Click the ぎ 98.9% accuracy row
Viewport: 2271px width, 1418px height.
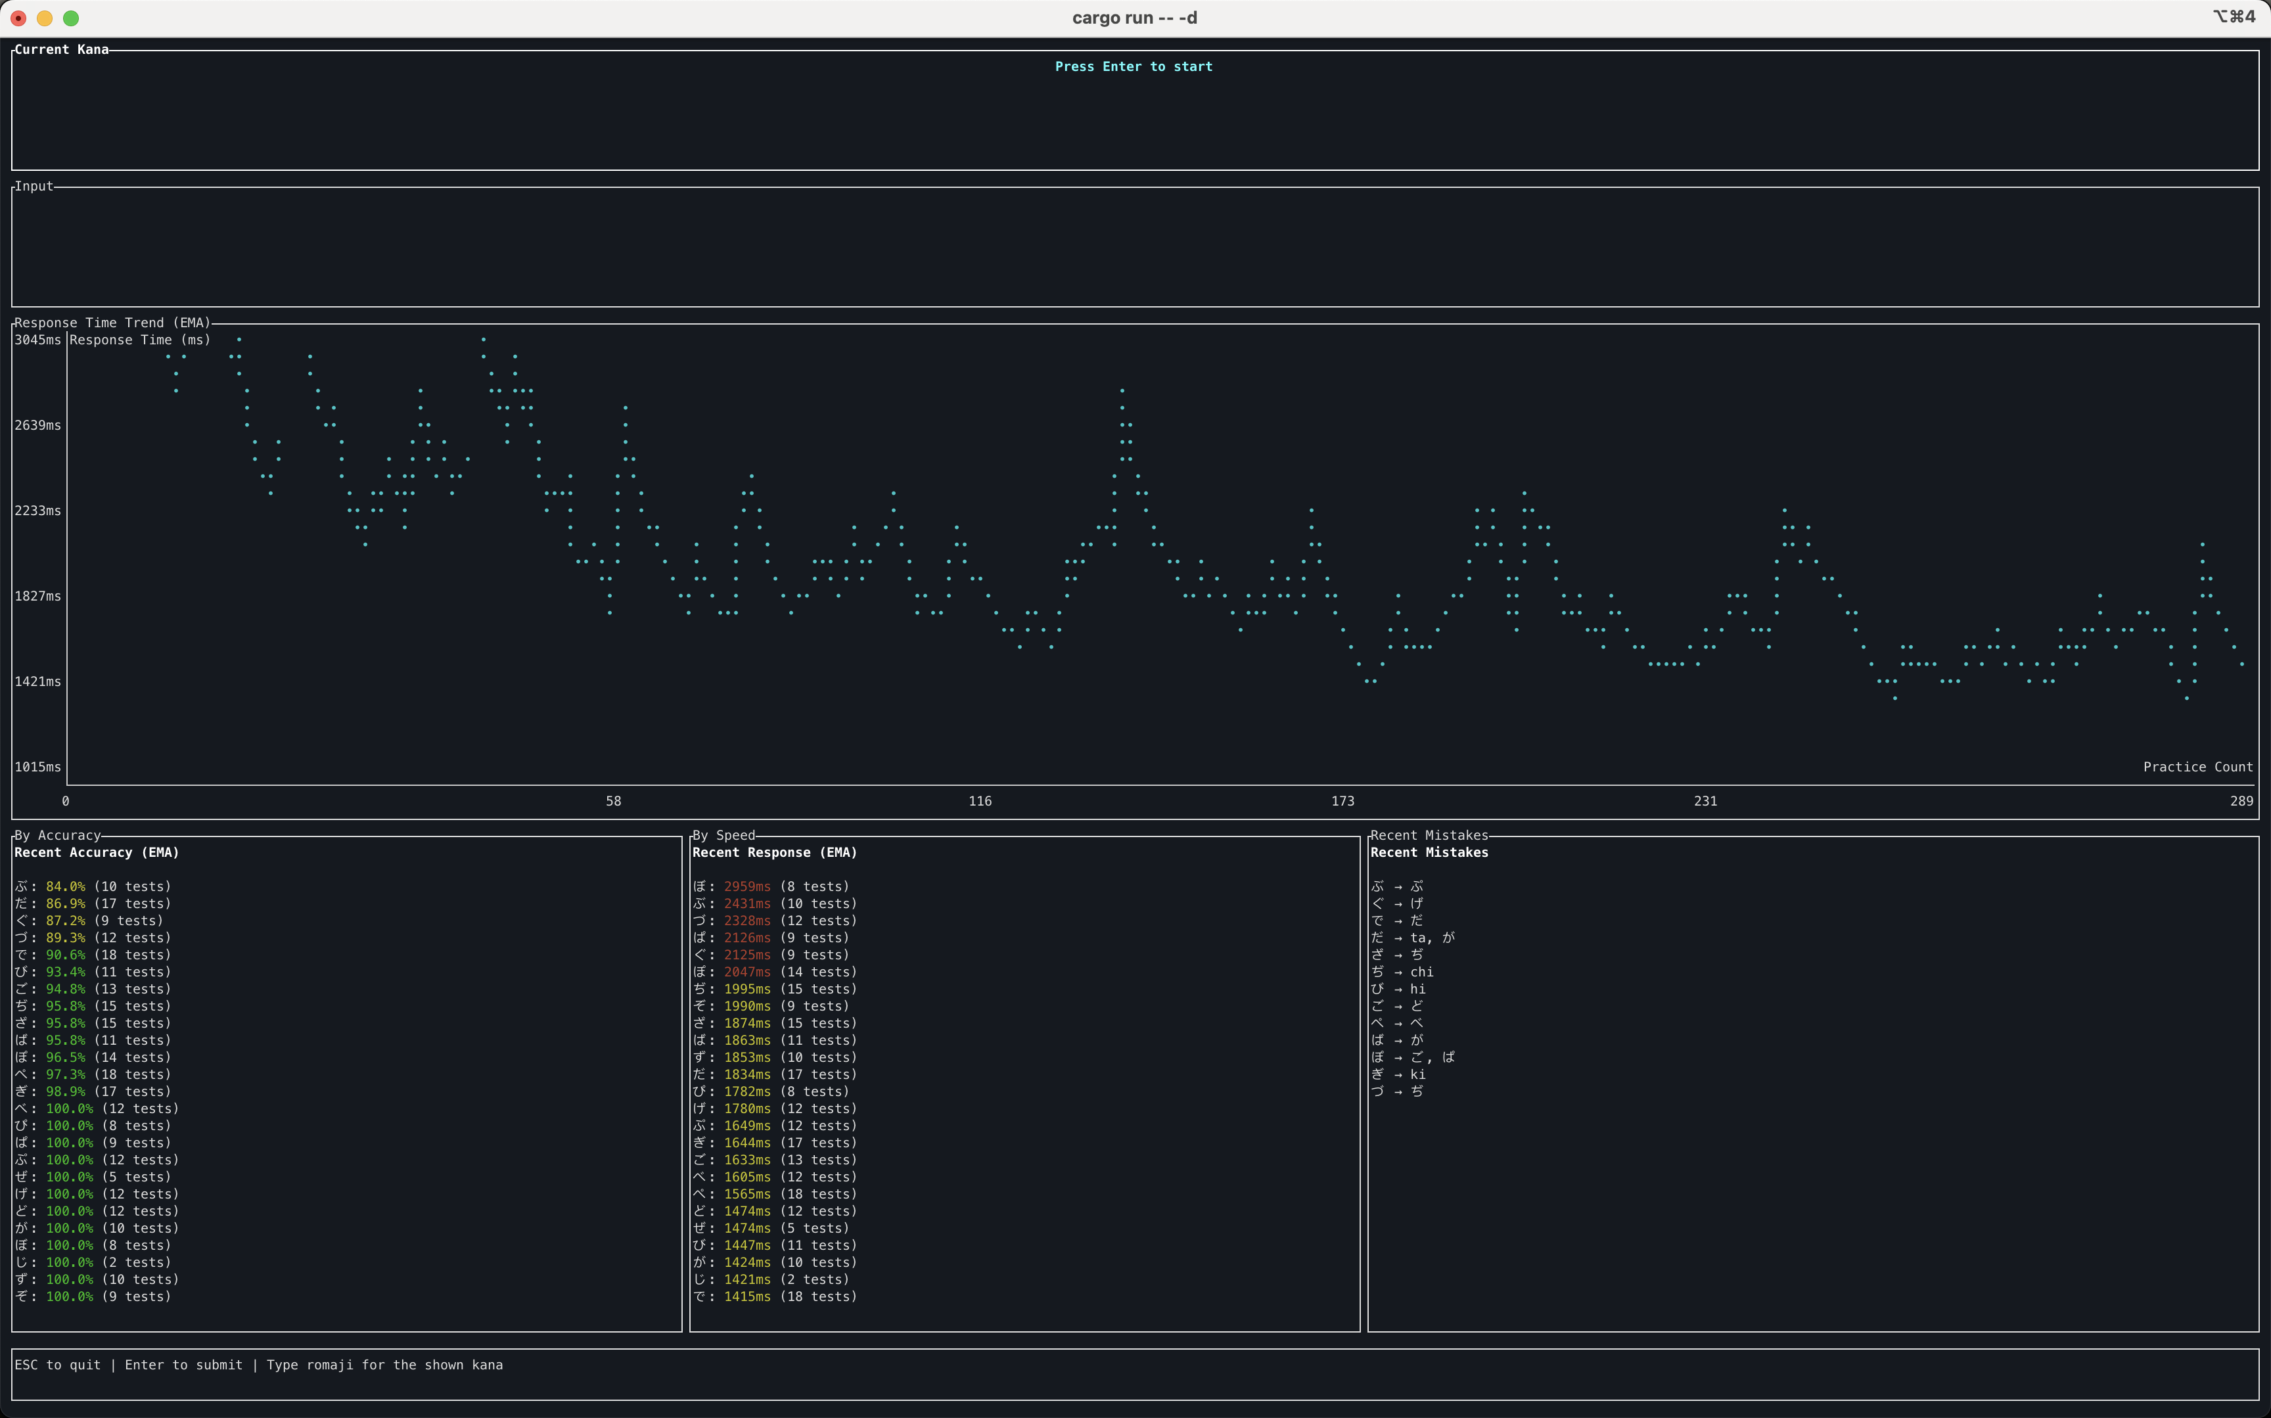pyautogui.click(x=93, y=1091)
